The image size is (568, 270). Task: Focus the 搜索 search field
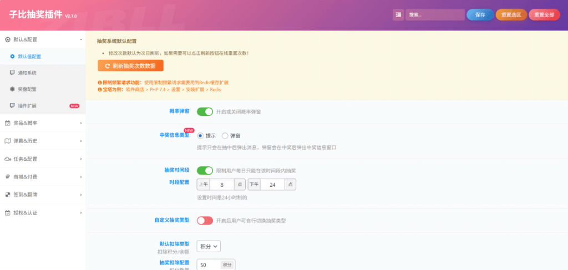[x=435, y=15]
